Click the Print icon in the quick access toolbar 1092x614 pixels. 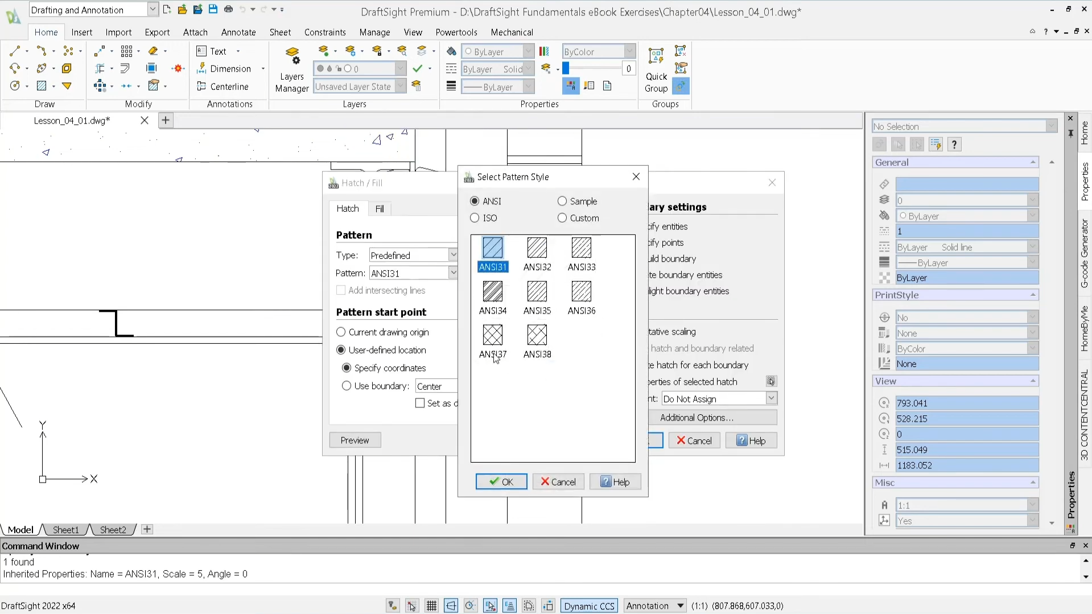[x=228, y=9]
